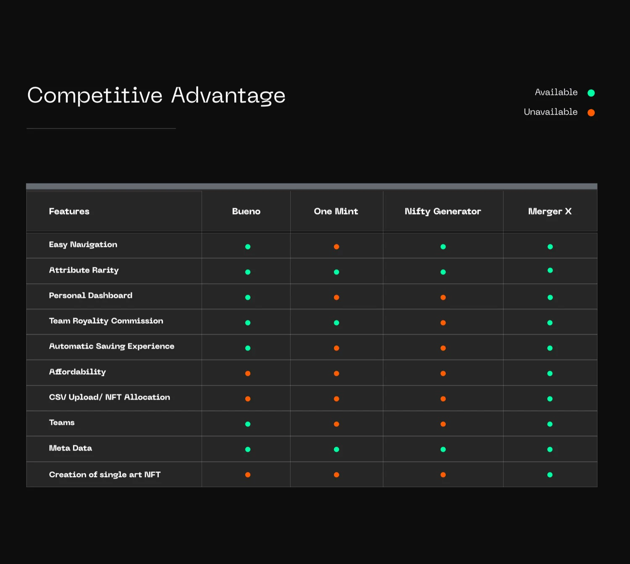Click Nifty Generator's Attribute Rarity dot
630x564 pixels.
(443, 272)
